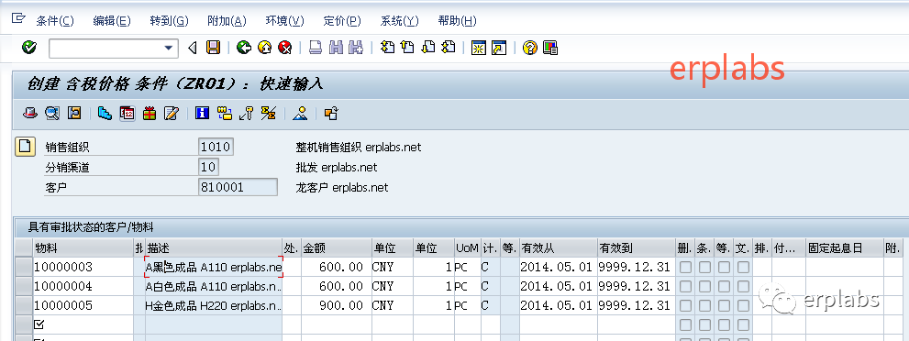Click the Find binoculars icon

[x=336, y=48]
